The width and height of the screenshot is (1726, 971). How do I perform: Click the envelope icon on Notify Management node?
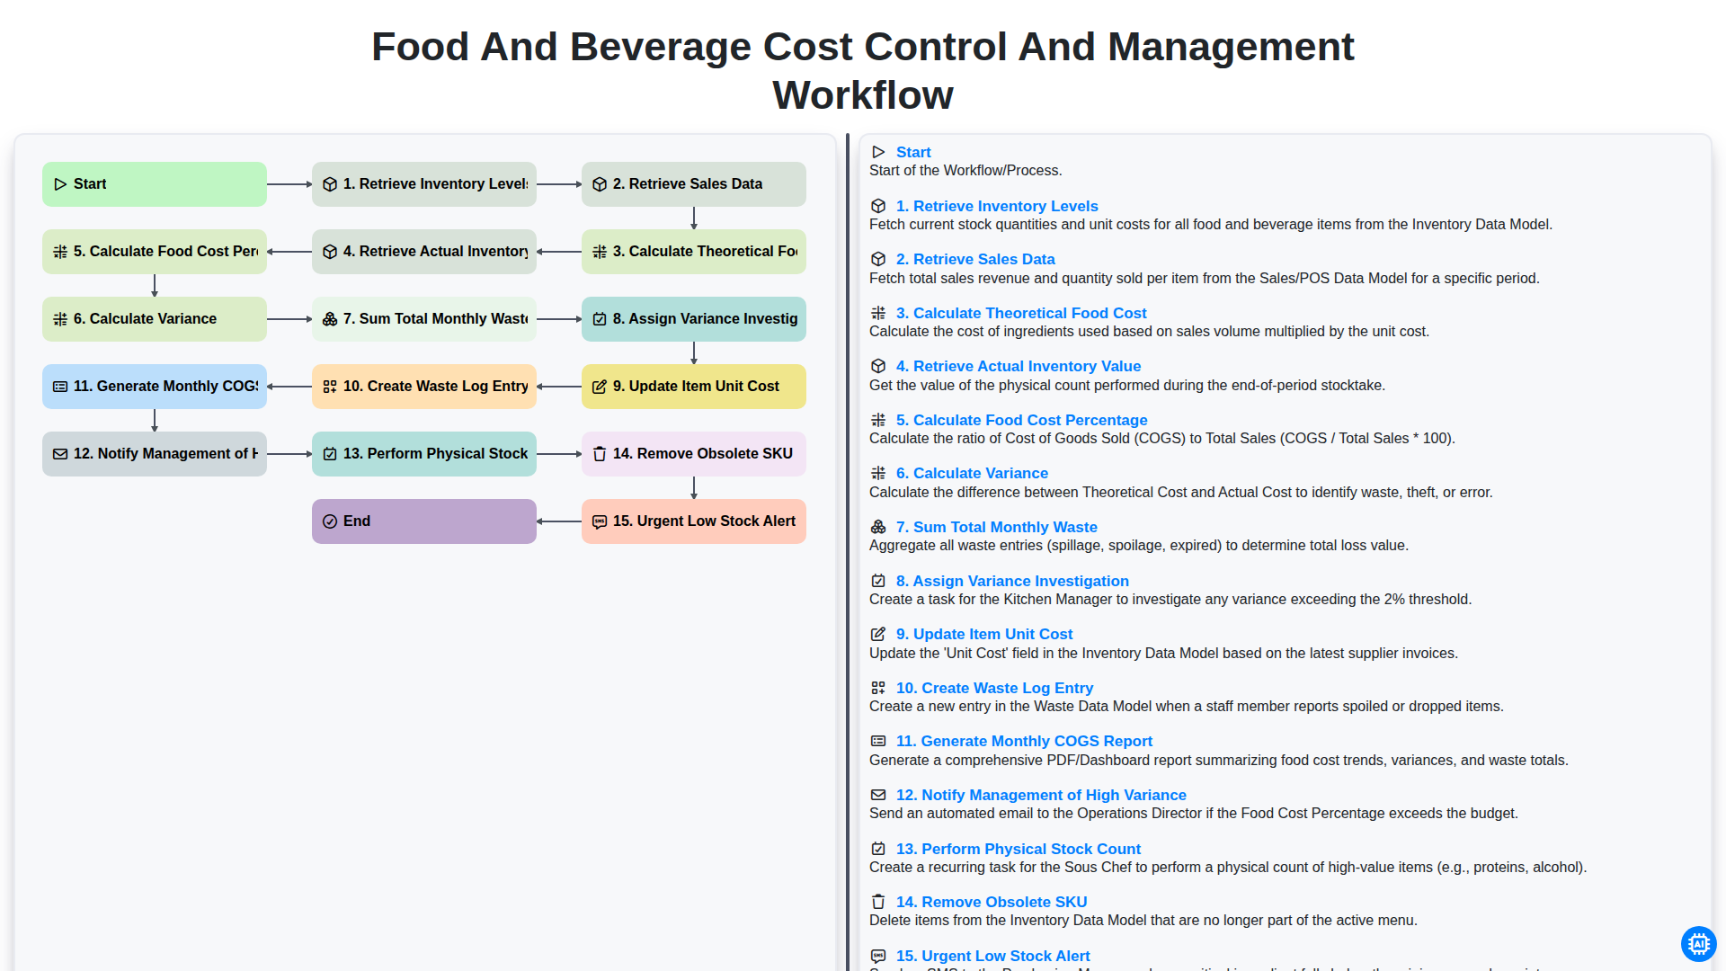coord(60,454)
